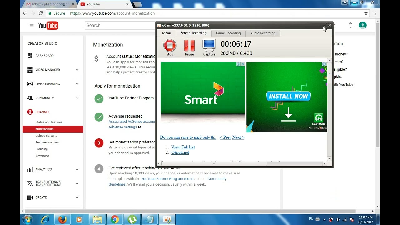Open 'Status and features' under Channel
Image resolution: width=400 pixels, height=225 pixels.
pyautogui.click(x=49, y=122)
